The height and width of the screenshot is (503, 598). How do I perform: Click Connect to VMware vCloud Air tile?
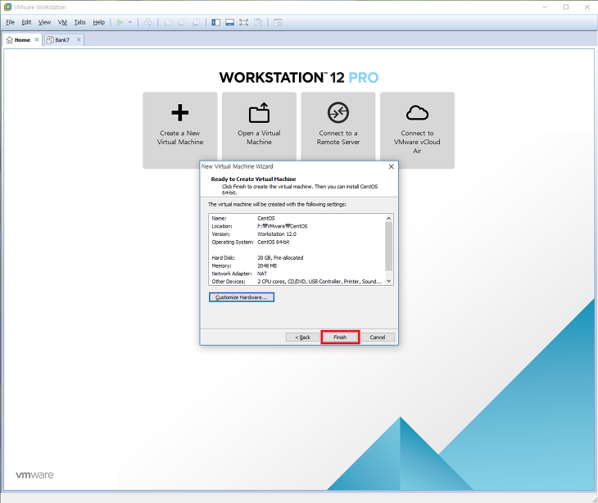(417, 130)
